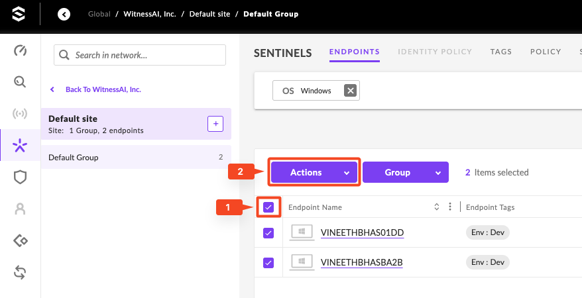Image resolution: width=582 pixels, height=298 pixels.
Task: Toggle the select-all endpoints checkbox
Action: [268, 207]
